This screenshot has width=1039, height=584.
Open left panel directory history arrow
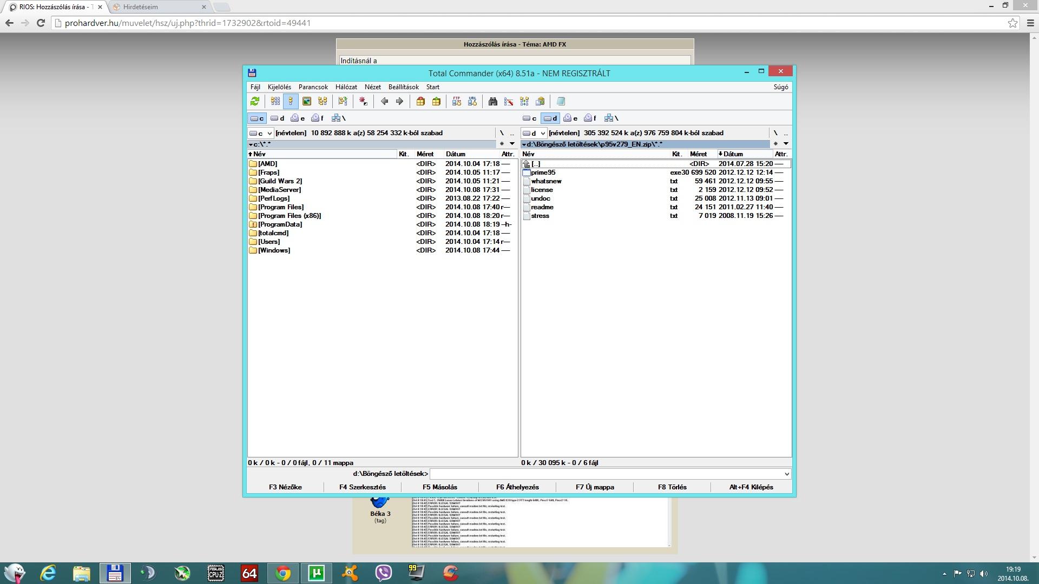pos(512,144)
